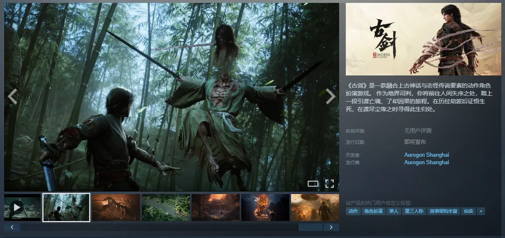Open the 仙侠 tag

coord(469,211)
